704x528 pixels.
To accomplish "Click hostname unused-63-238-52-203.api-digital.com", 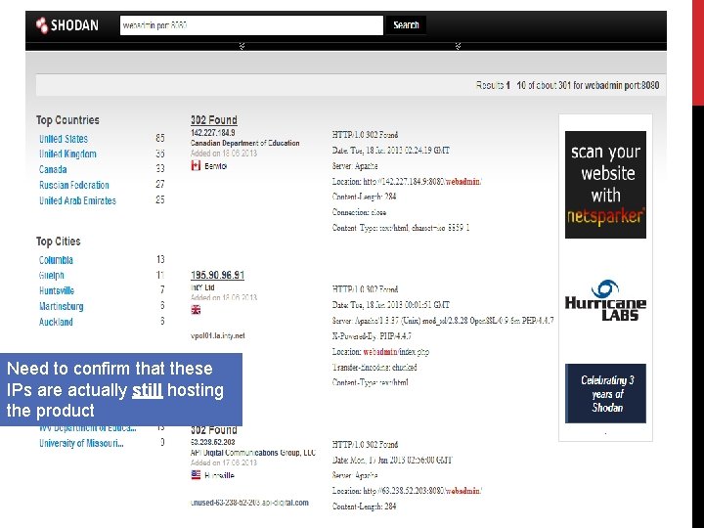I will 249,503.
